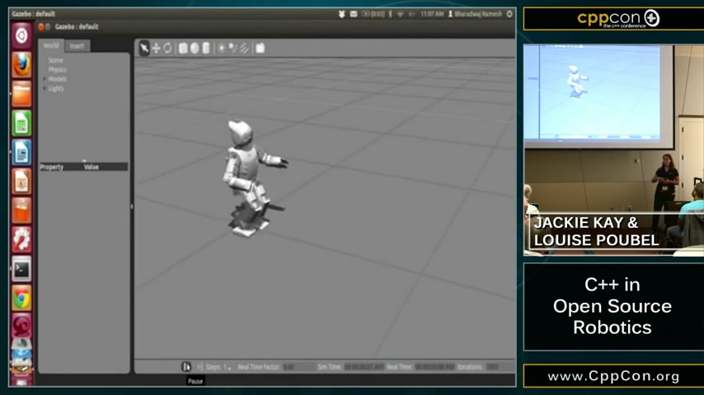This screenshot has width=704, height=395.
Task: Insert a sphere shape from toolbar
Action: [x=195, y=48]
